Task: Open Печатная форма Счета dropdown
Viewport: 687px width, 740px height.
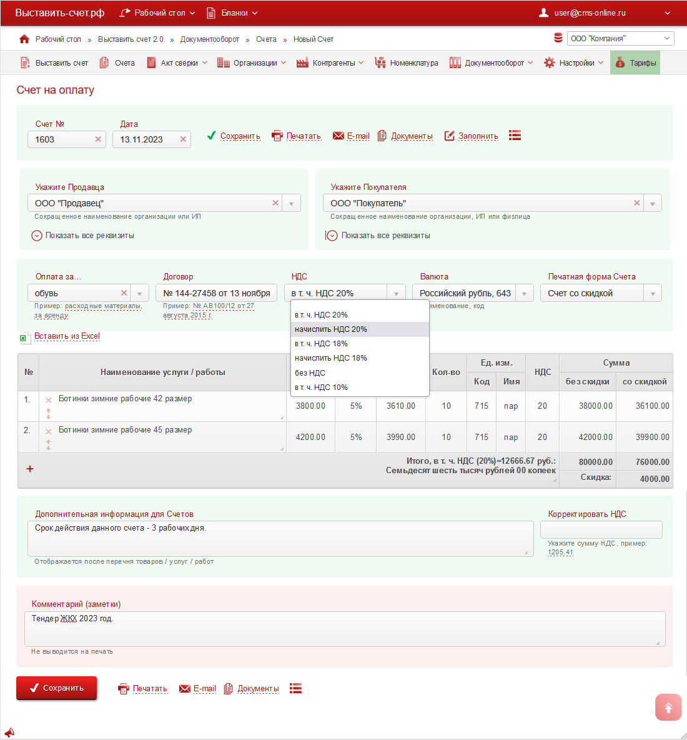Action: pos(653,294)
